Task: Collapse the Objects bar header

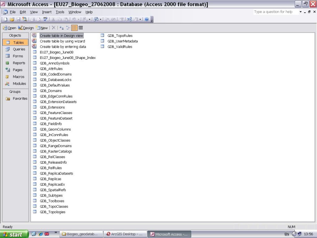Action: [x=15, y=35]
